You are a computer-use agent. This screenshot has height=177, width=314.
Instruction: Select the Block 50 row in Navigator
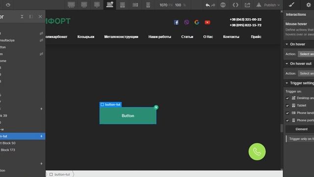pyautogui.click(x=23, y=143)
